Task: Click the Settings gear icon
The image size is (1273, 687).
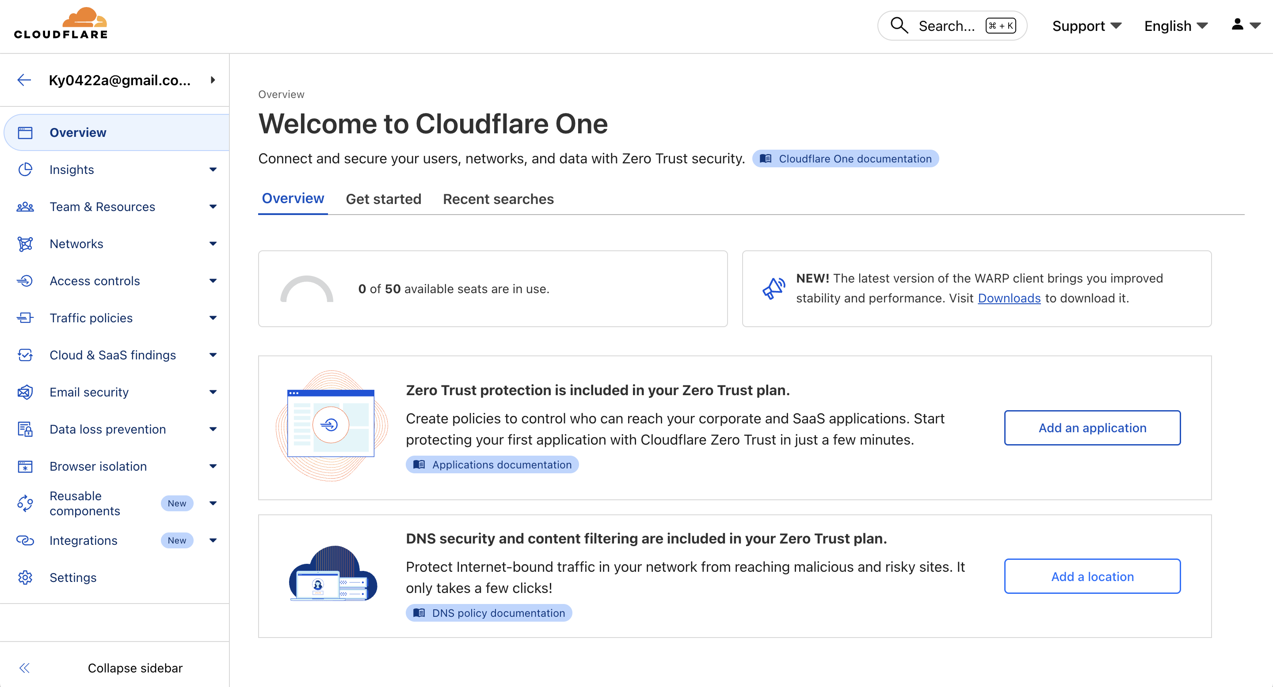Action: pyautogui.click(x=25, y=578)
